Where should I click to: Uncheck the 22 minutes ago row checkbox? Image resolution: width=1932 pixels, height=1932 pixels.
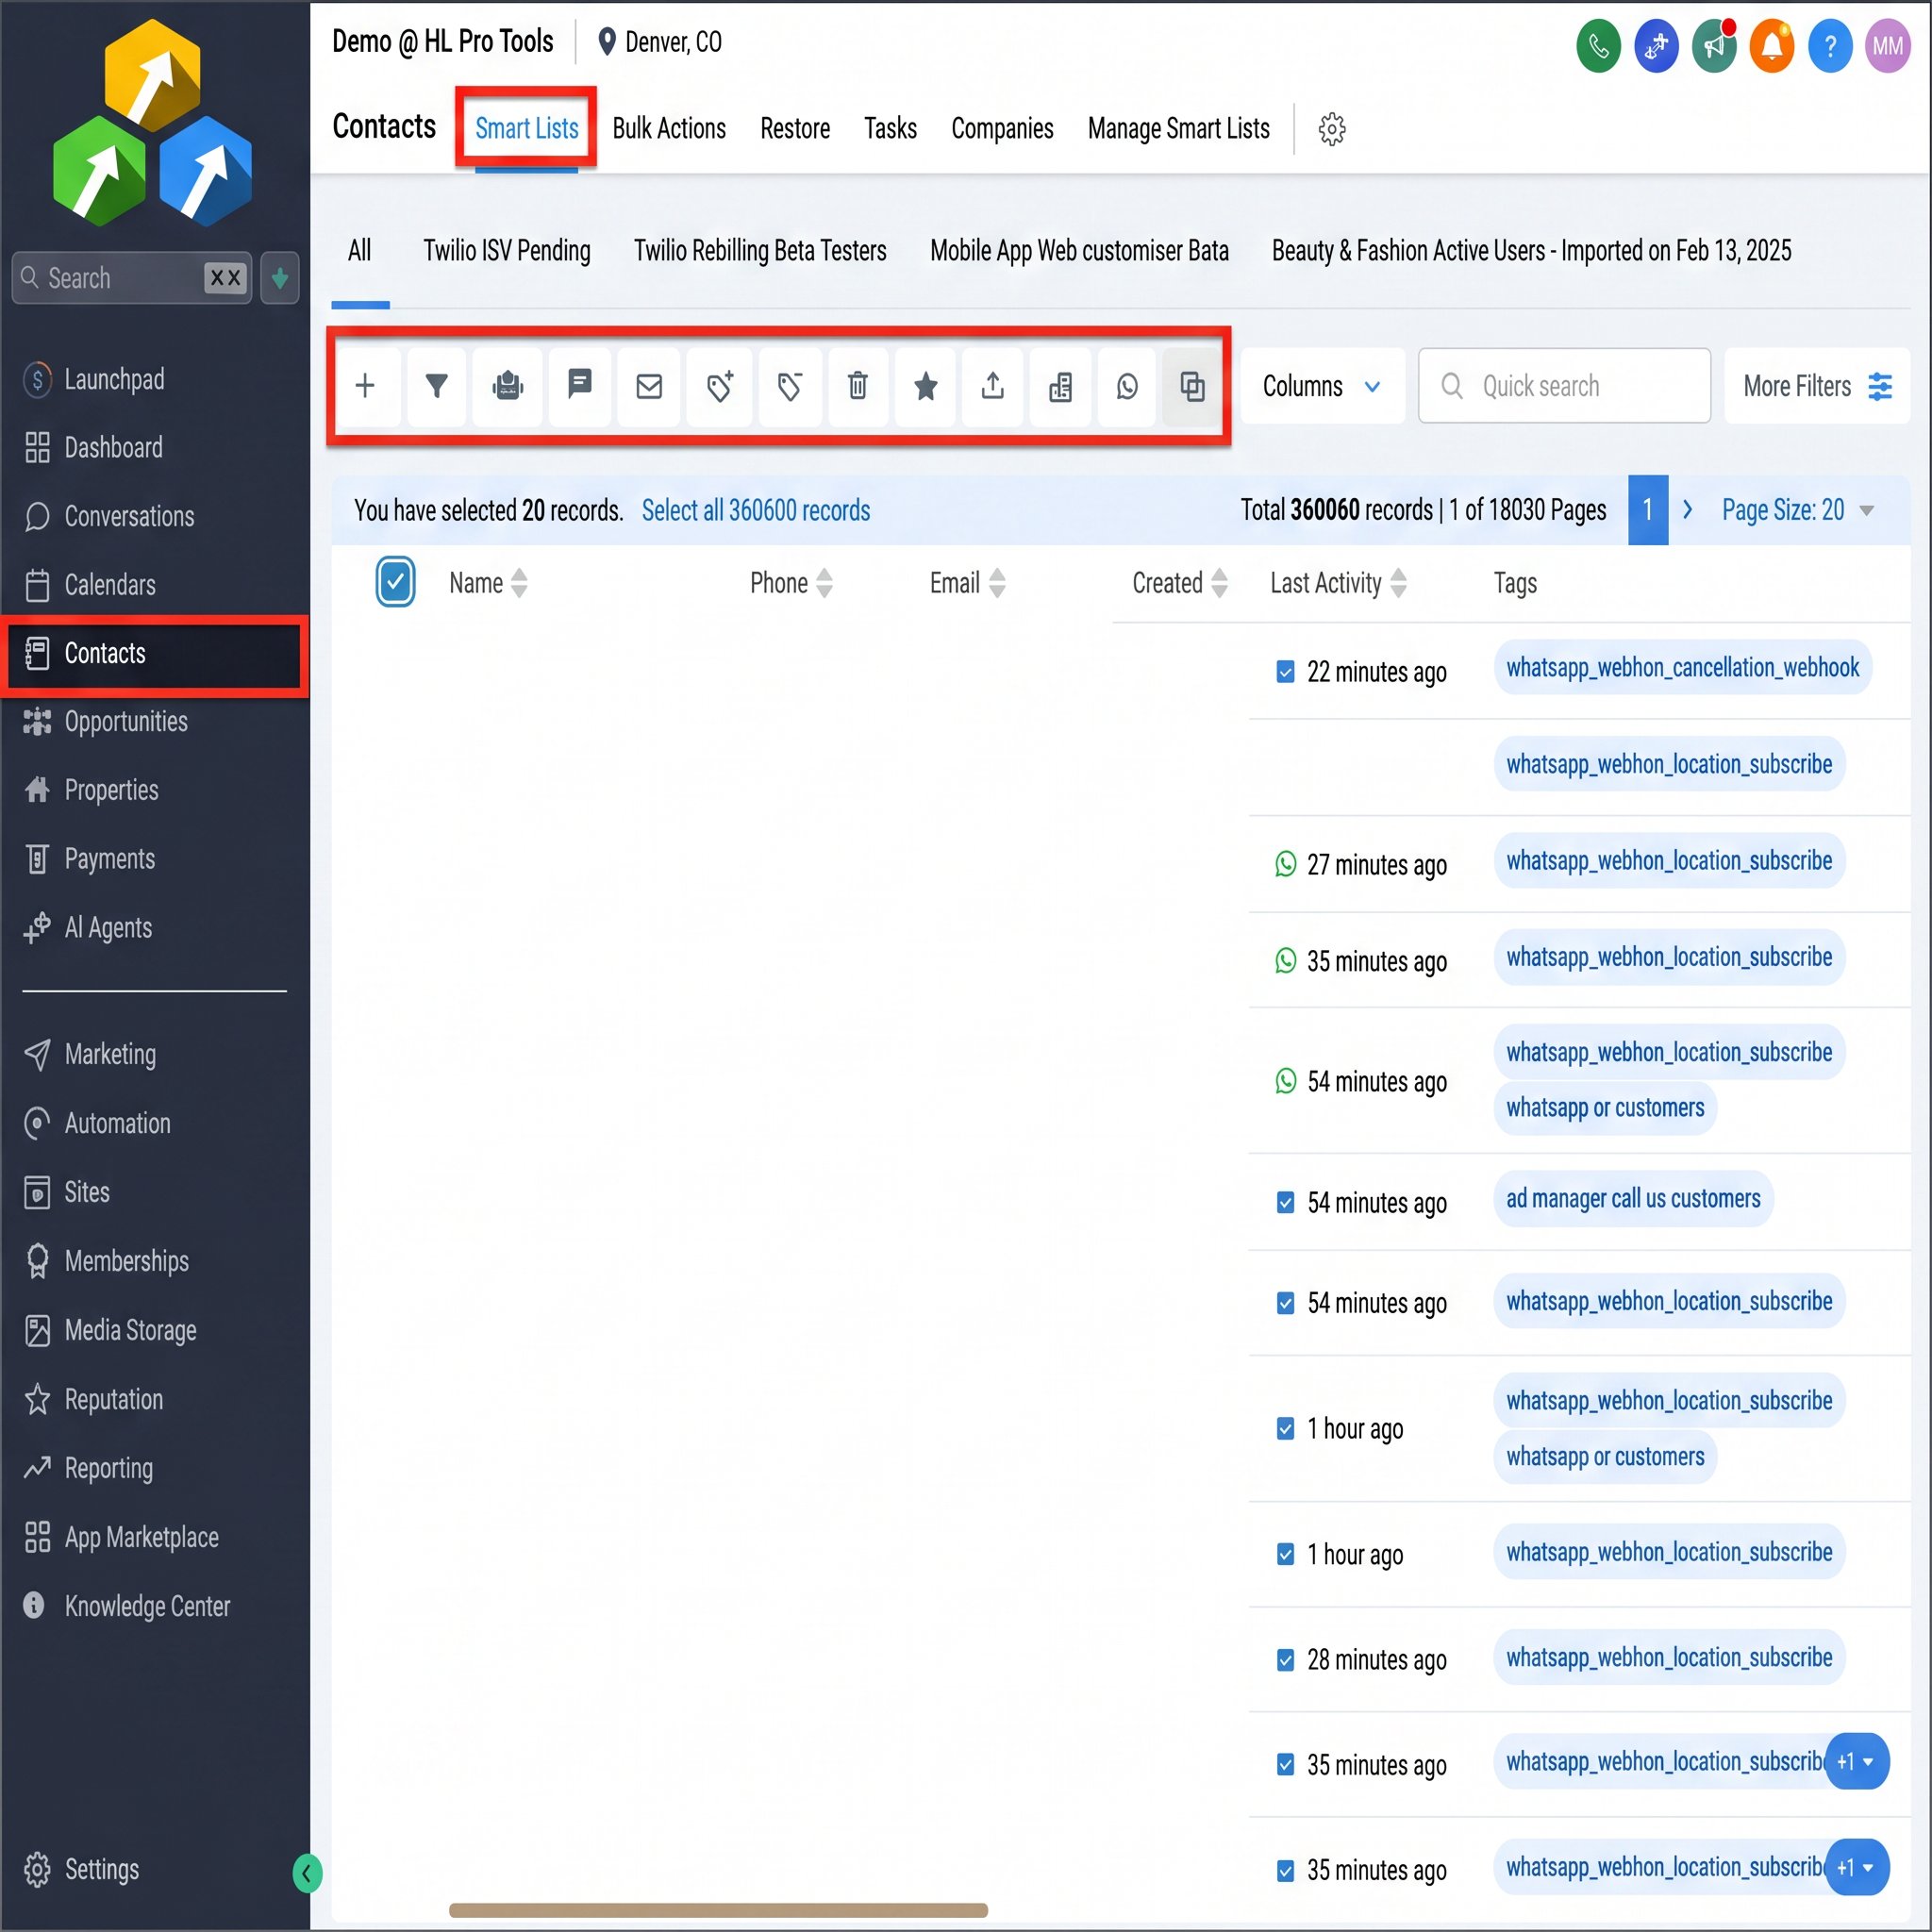coord(1286,671)
